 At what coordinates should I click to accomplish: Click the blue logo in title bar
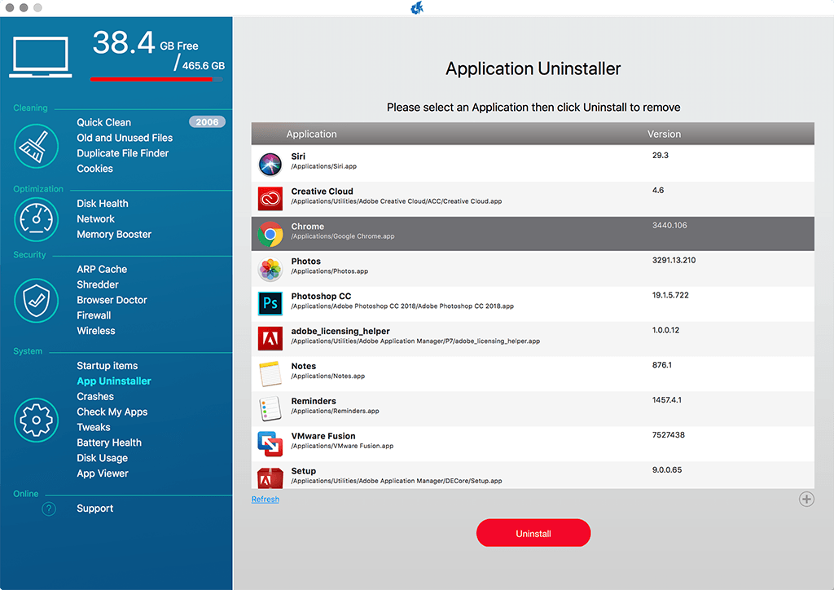(x=417, y=7)
